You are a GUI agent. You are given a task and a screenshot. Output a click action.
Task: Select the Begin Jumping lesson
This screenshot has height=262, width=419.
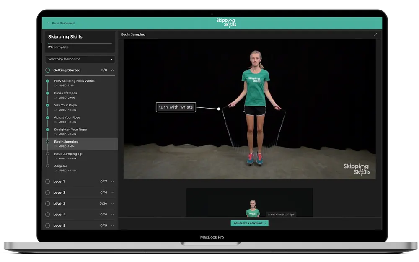80,144
